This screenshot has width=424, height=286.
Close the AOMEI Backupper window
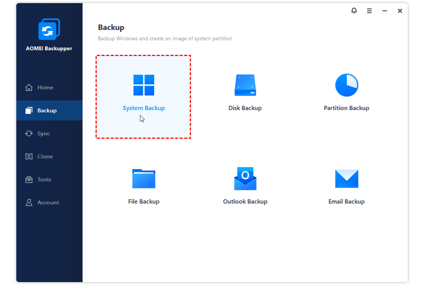click(x=400, y=11)
